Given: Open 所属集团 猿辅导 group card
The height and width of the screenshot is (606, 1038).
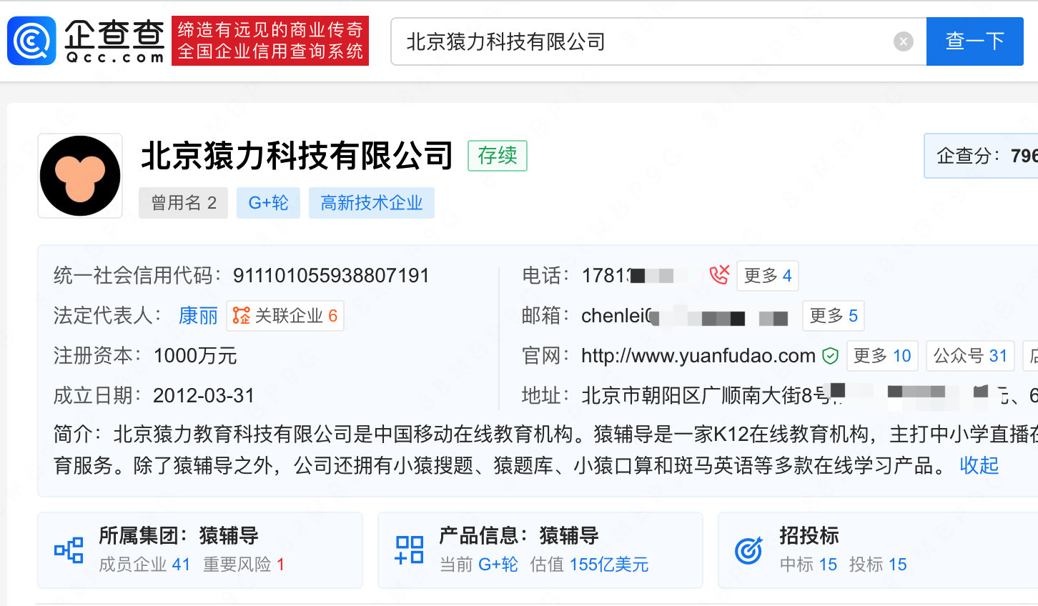Looking at the screenshot, I should click(200, 550).
